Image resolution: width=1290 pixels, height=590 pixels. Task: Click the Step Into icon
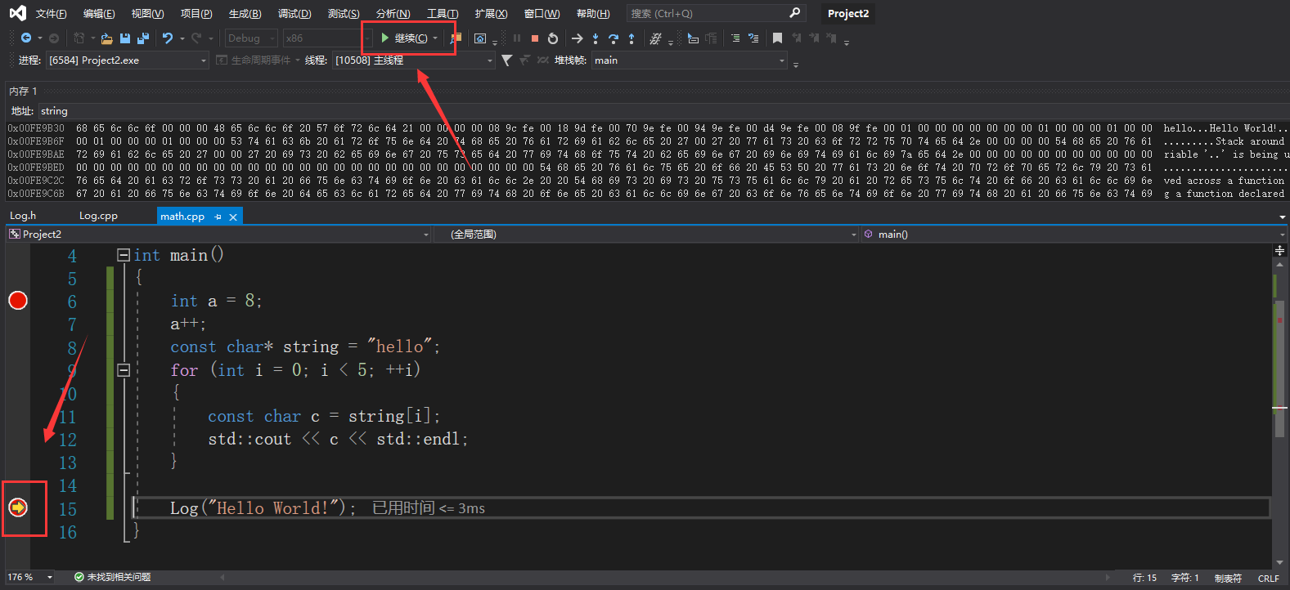point(596,38)
